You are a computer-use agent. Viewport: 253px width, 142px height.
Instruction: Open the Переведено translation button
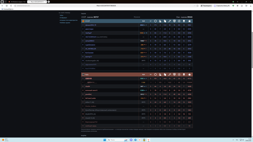point(206,6)
